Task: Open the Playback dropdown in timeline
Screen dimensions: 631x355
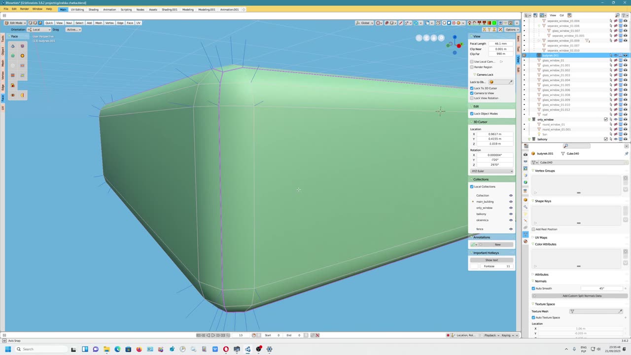Action: (491, 335)
